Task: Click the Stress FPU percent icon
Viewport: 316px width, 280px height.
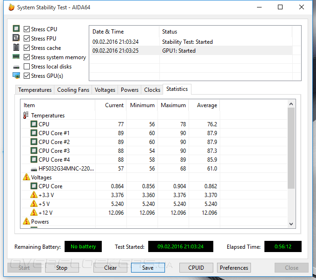Action: point(16,38)
